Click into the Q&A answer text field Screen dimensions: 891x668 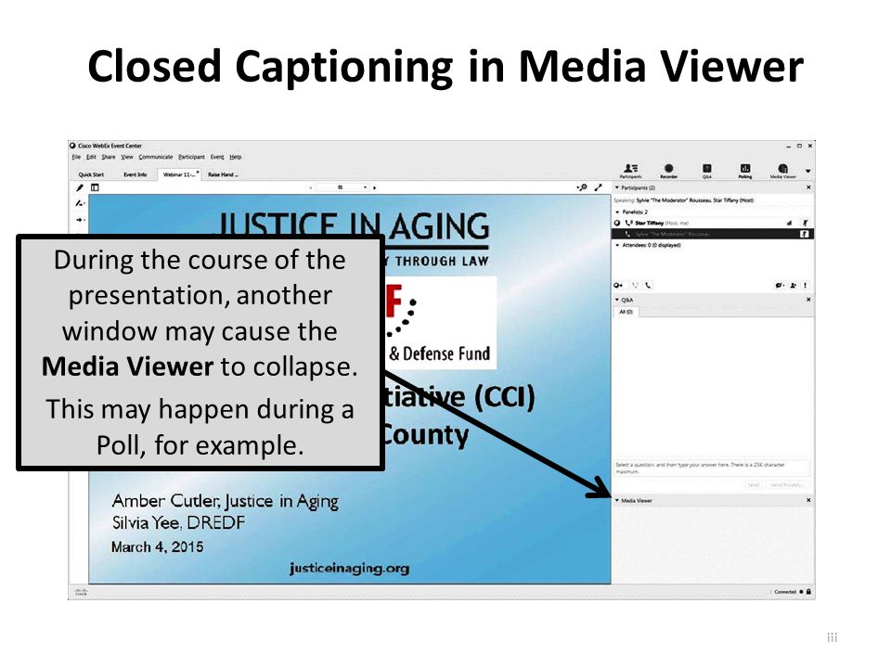(x=713, y=468)
